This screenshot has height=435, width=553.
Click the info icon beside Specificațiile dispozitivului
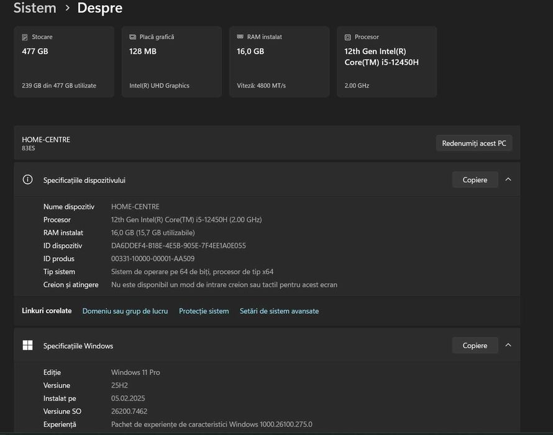[27, 180]
